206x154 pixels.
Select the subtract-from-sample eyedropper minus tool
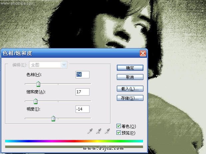coord(107,131)
